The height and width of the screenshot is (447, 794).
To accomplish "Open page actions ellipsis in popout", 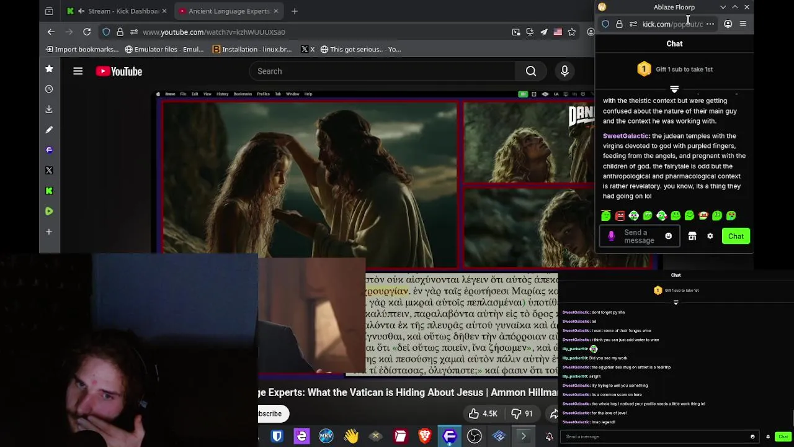I will click(x=710, y=24).
